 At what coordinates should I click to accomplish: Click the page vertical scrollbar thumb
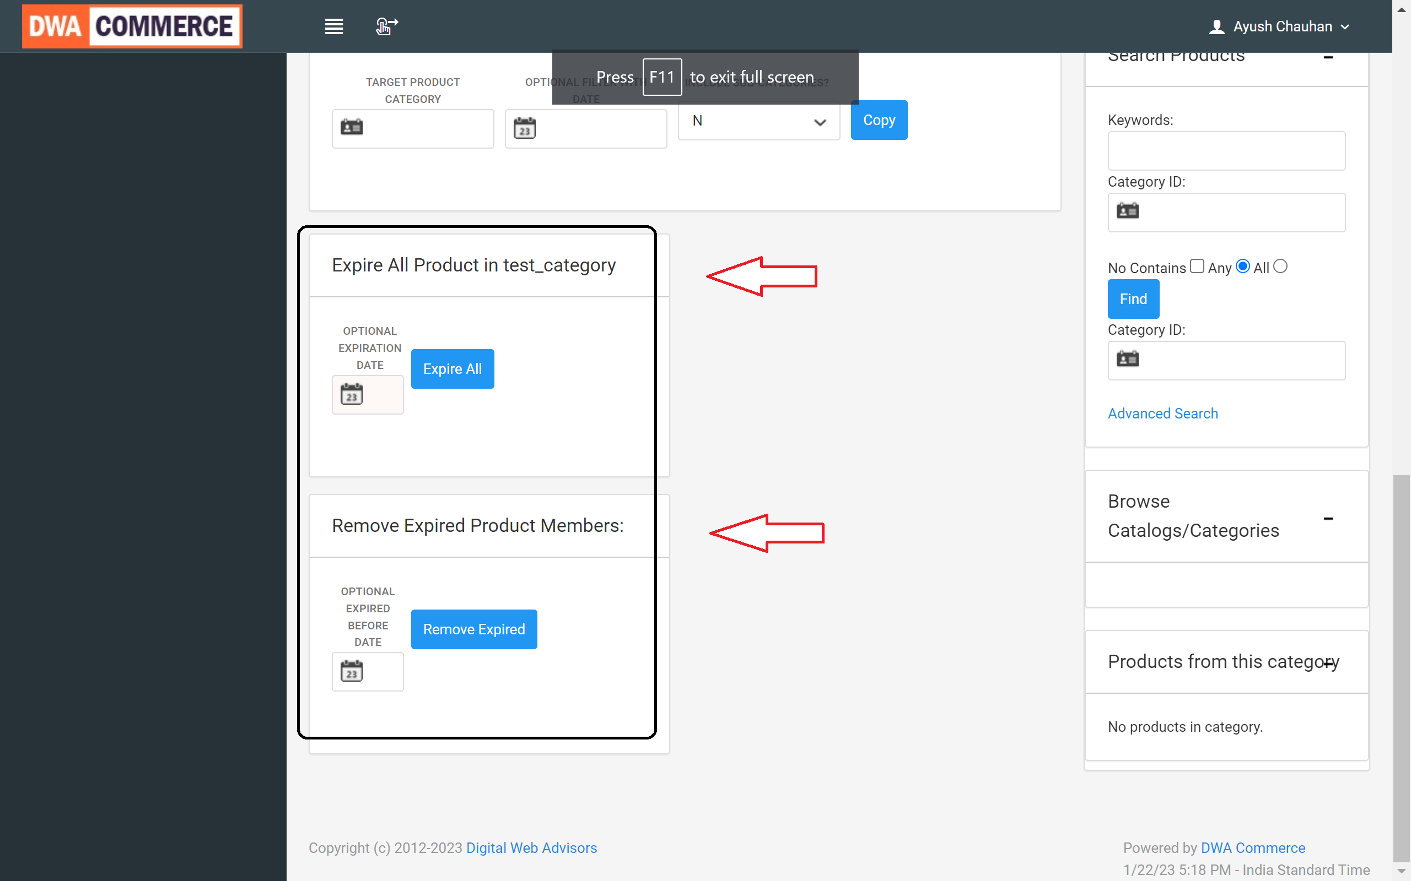tap(1401, 667)
